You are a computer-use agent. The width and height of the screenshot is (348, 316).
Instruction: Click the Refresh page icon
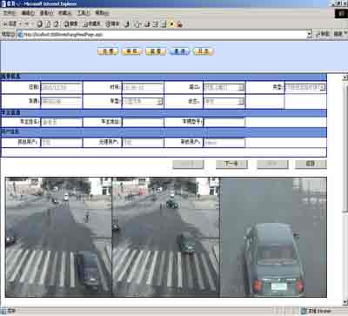pyautogui.click(x=48, y=24)
